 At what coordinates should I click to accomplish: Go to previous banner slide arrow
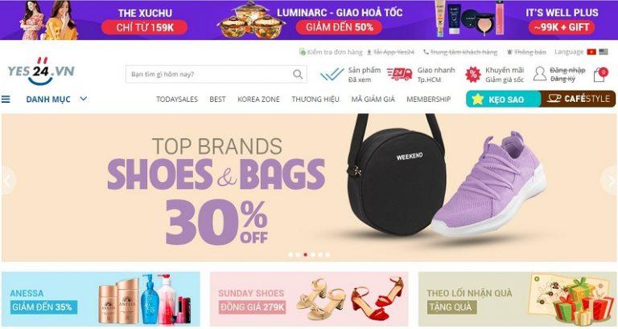tap(6, 181)
